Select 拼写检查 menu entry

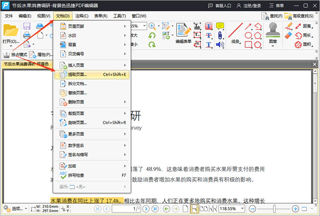point(92,175)
